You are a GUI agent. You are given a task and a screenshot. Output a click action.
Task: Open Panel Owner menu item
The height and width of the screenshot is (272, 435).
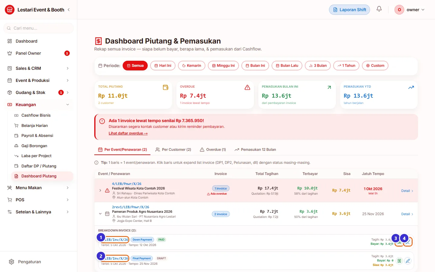39,53
